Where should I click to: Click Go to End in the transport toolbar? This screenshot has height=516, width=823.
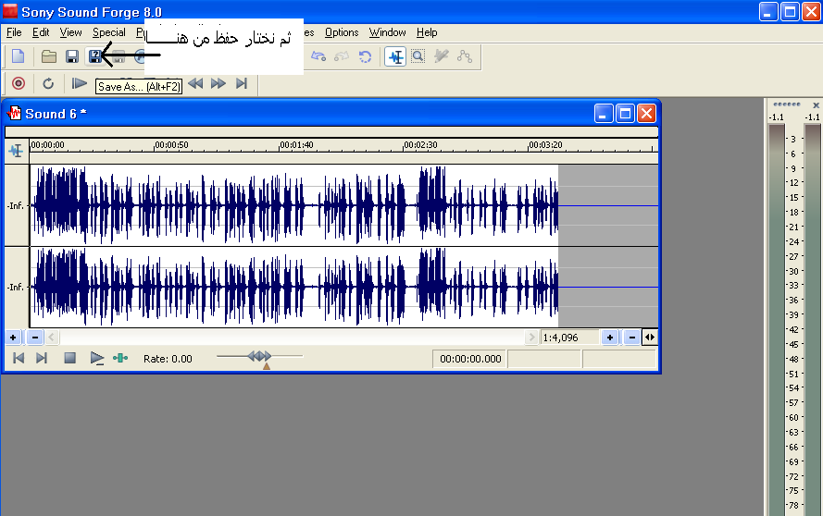[242, 83]
